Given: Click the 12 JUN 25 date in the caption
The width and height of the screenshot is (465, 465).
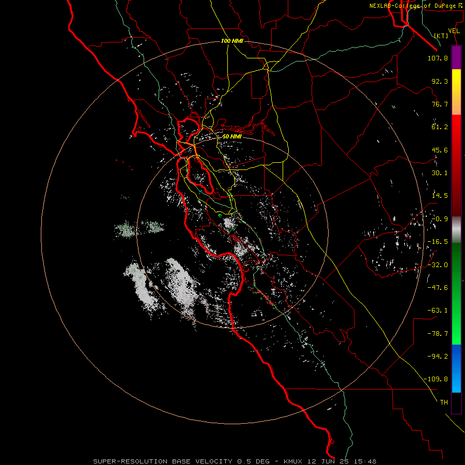Looking at the screenshot, I should coord(328,461).
